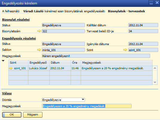The width and height of the screenshot is (160, 120).
Task: Close the Engedélyezési kérelem window
Action: pyautogui.click(x=157, y=3)
